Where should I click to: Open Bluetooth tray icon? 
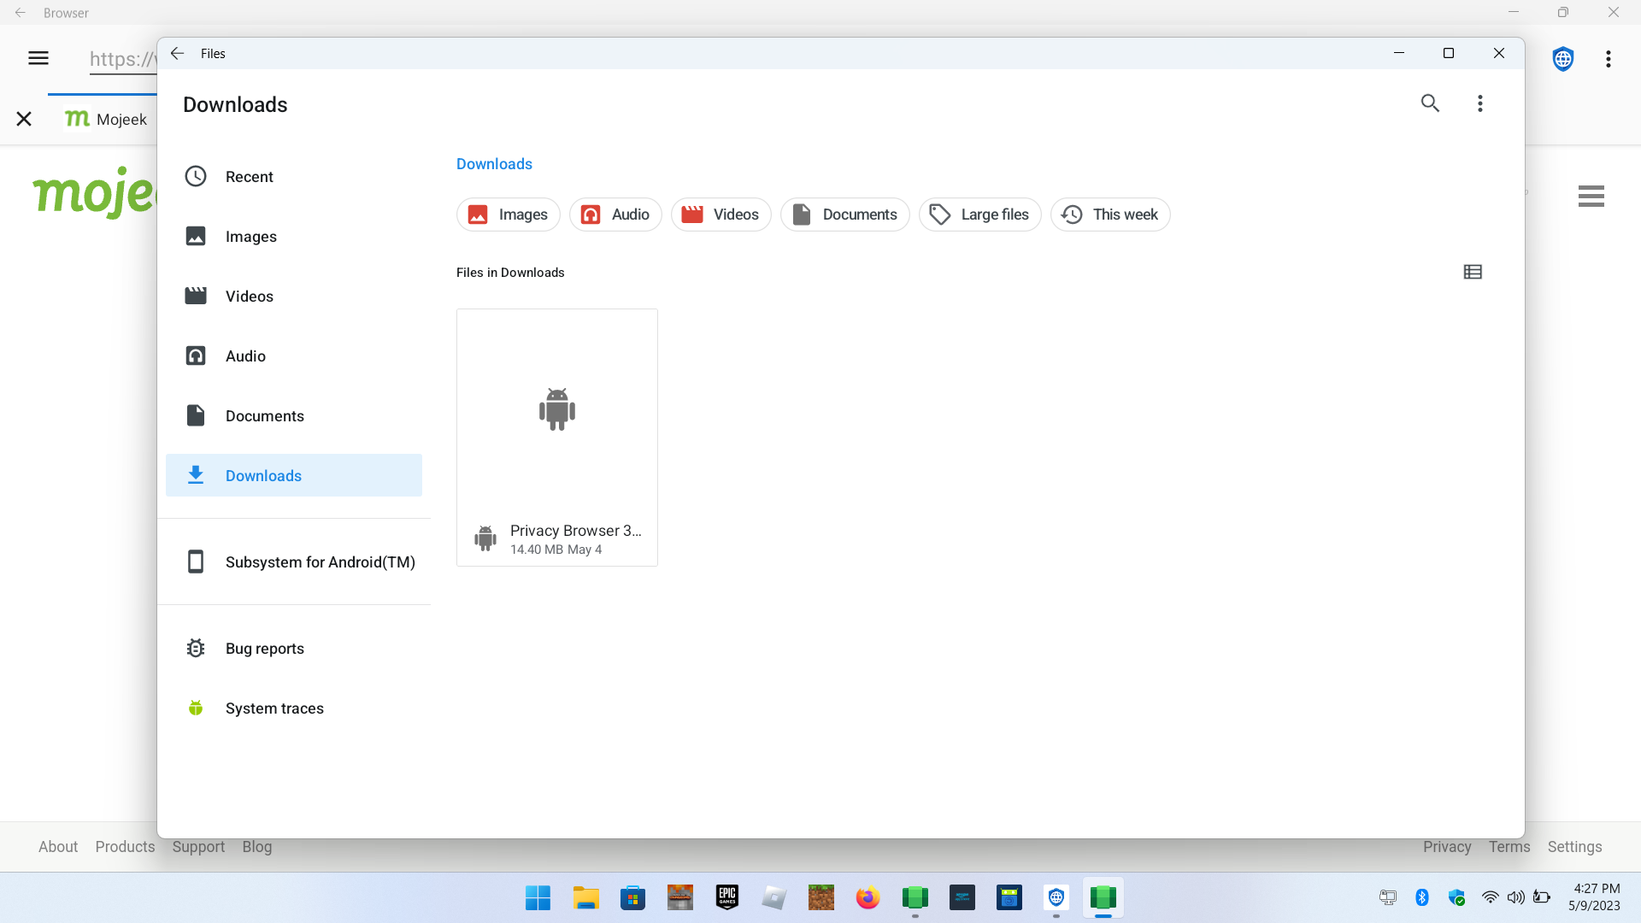[x=1422, y=897]
